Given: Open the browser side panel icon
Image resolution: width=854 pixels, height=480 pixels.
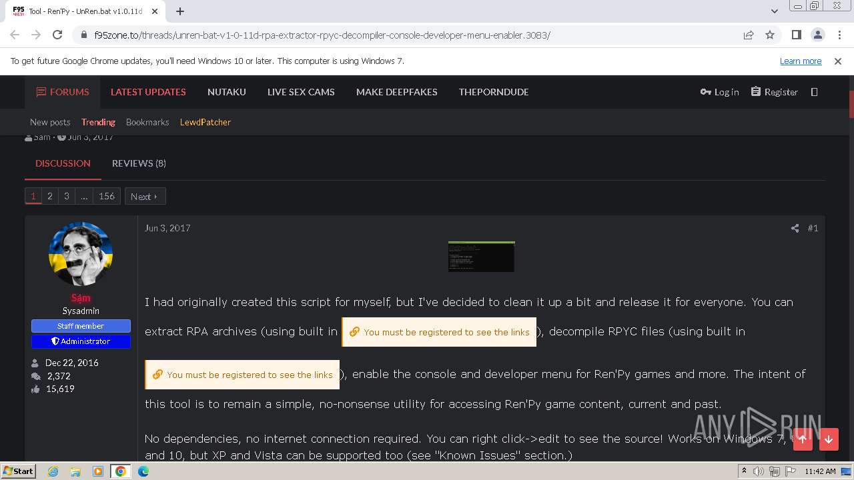Looking at the screenshot, I should pos(796,35).
